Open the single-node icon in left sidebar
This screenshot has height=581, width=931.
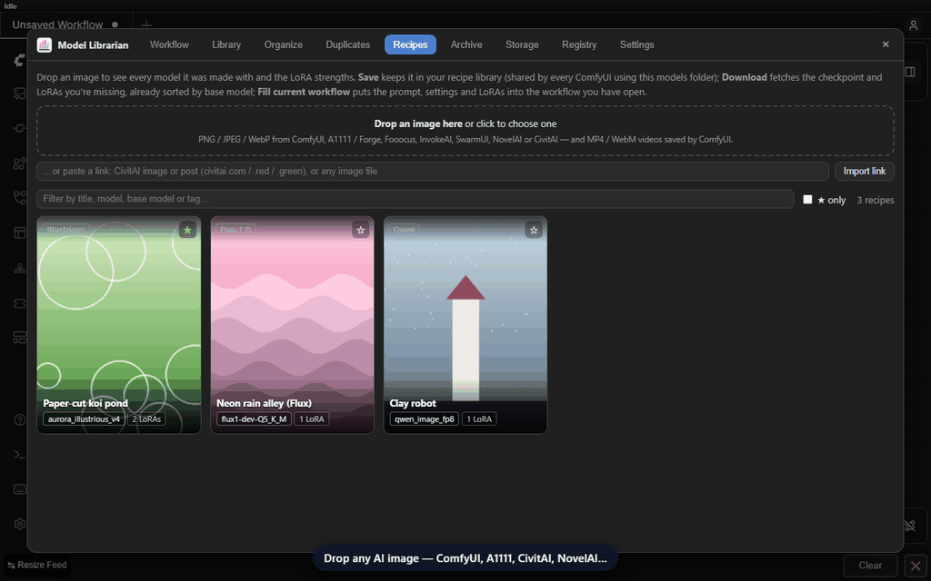pos(20,128)
